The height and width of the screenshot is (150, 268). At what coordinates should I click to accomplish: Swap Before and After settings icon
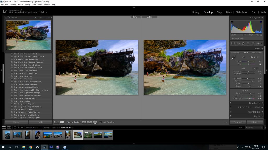click(x=95, y=122)
